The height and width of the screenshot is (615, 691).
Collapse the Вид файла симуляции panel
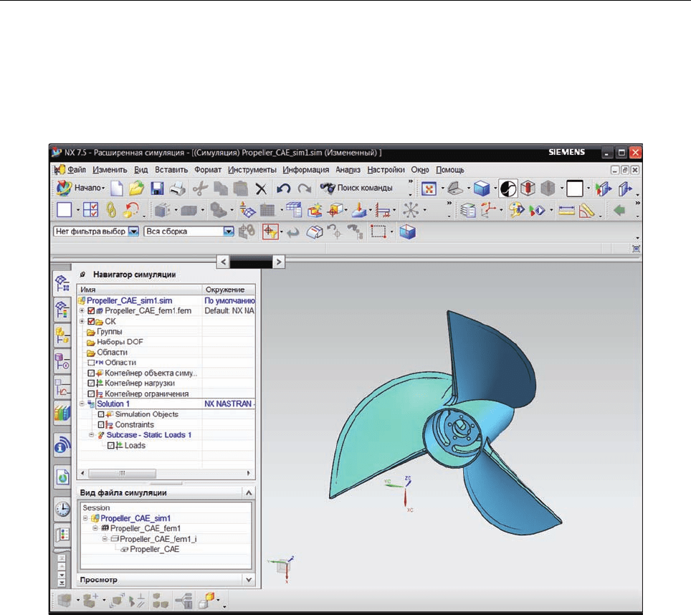pos(249,493)
